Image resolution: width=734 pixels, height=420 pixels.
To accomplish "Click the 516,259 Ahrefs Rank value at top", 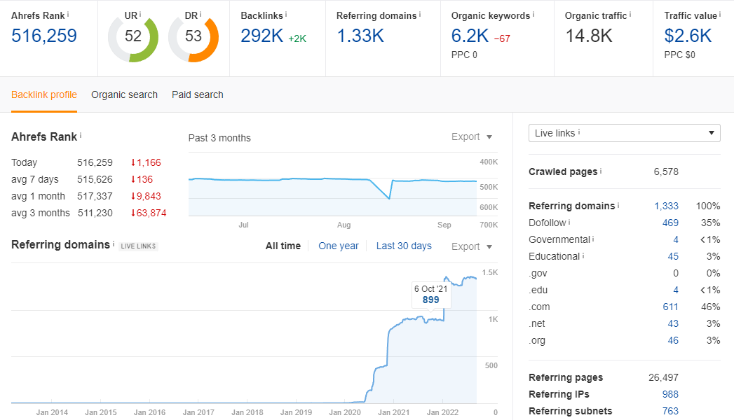I will pyautogui.click(x=44, y=36).
